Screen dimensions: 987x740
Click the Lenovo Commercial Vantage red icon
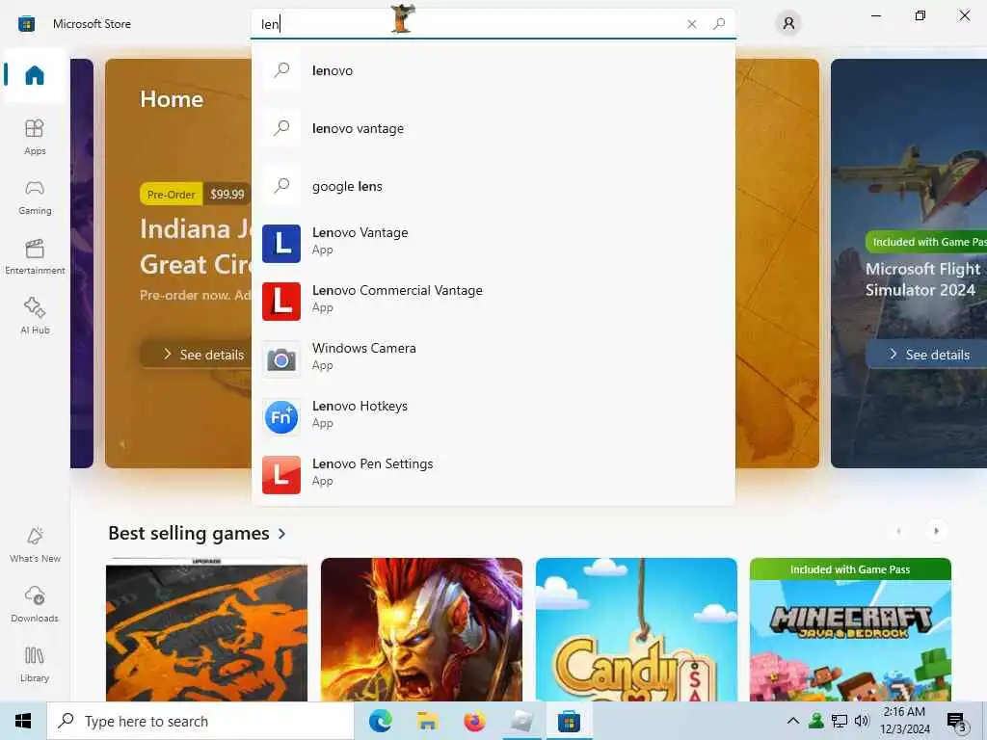coord(281,302)
